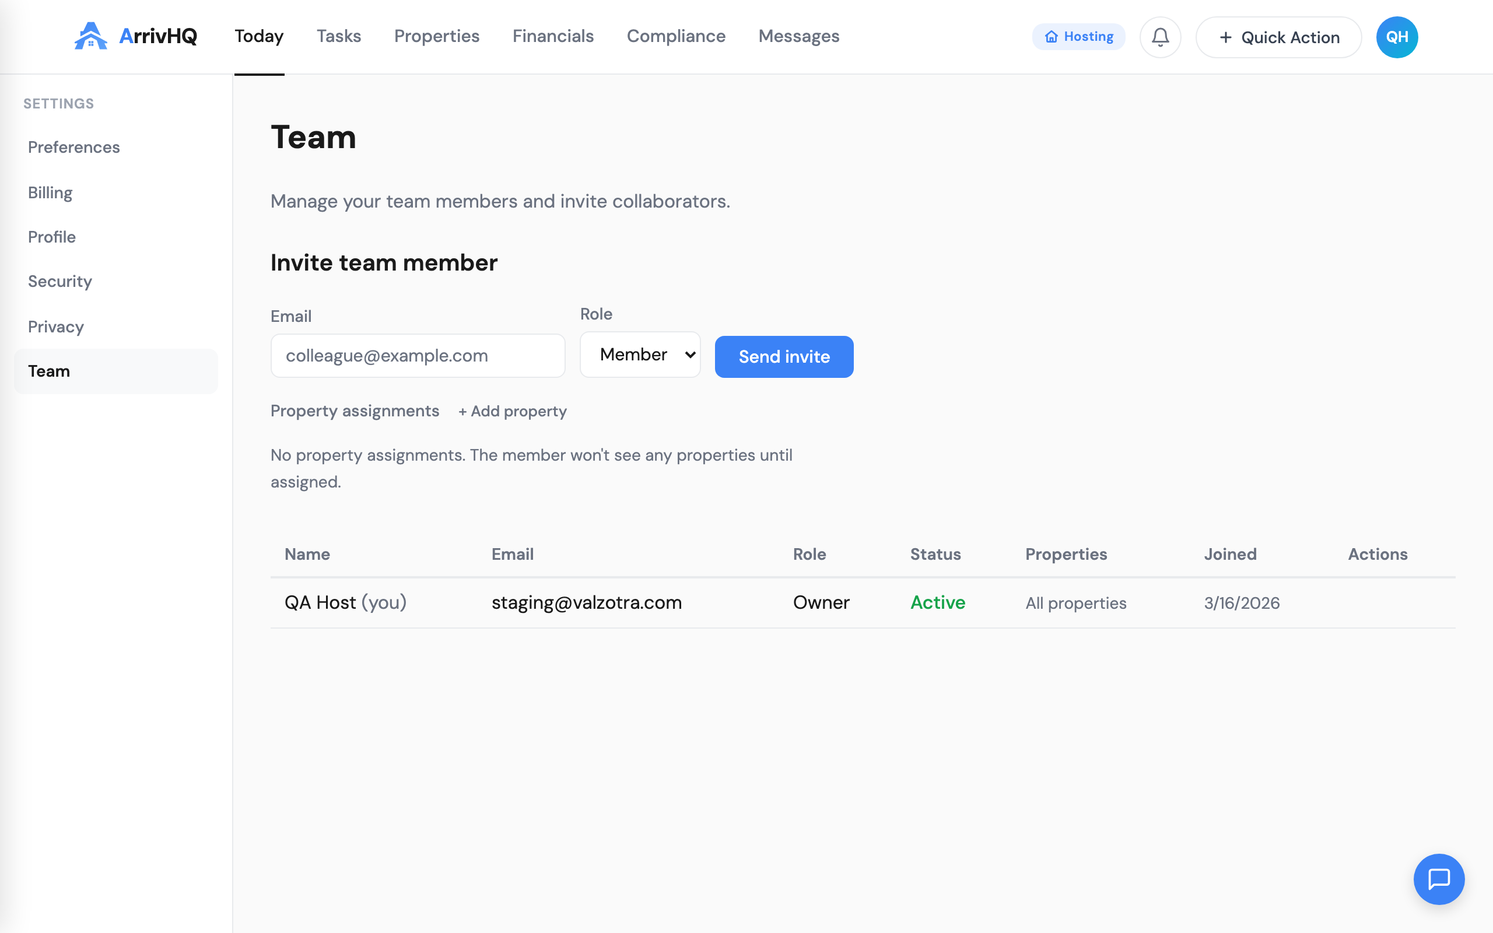Open Security settings

pyautogui.click(x=116, y=282)
